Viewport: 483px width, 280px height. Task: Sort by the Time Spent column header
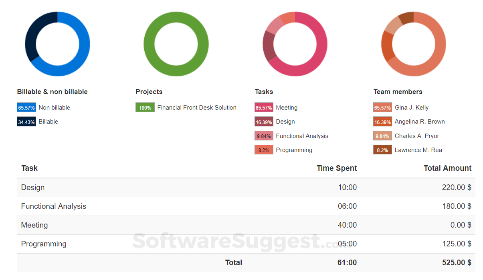click(x=336, y=168)
